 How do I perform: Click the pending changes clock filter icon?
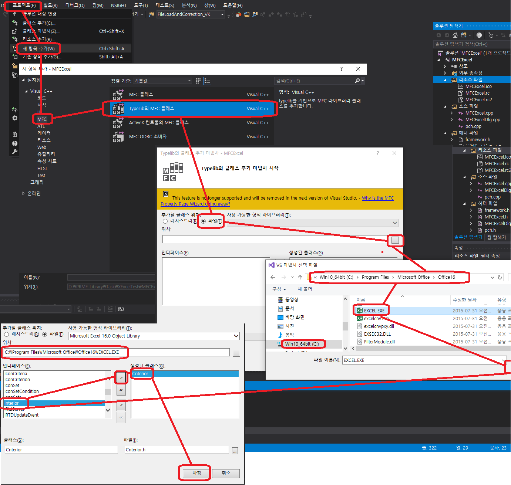[491, 35]
